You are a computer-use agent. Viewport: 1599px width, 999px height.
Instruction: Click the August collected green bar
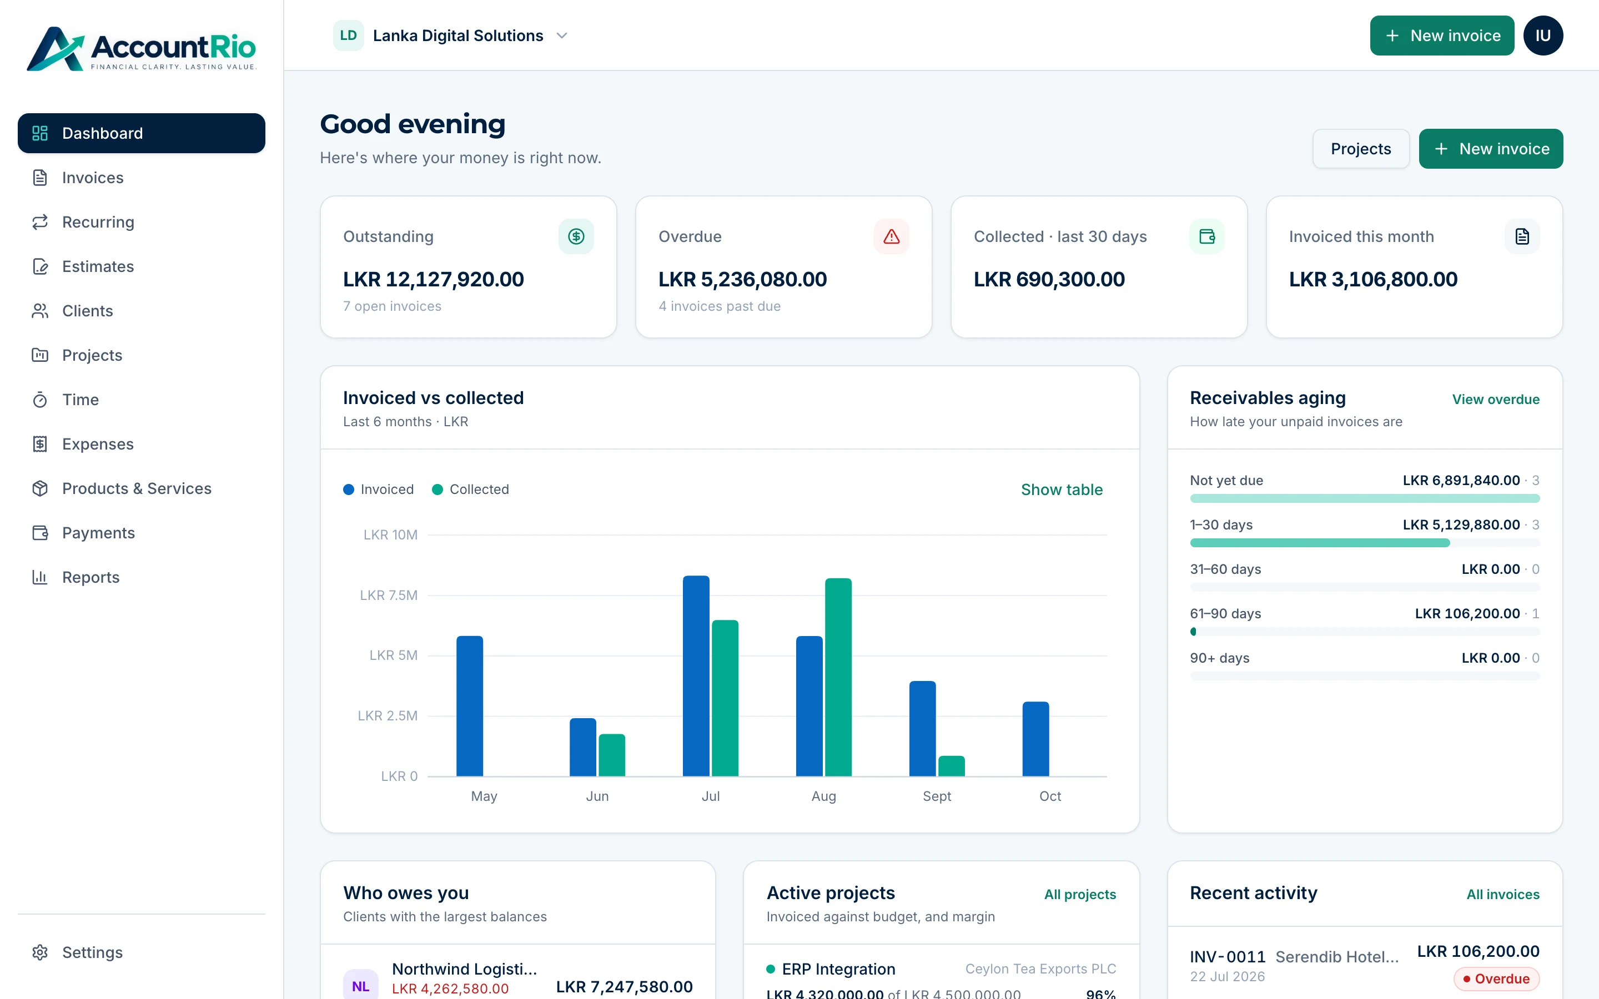838,677
